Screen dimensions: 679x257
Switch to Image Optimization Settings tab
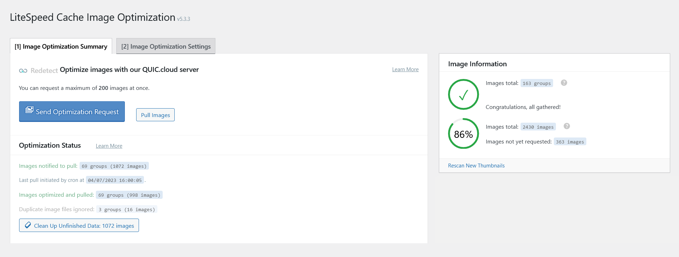click(166, 46)
